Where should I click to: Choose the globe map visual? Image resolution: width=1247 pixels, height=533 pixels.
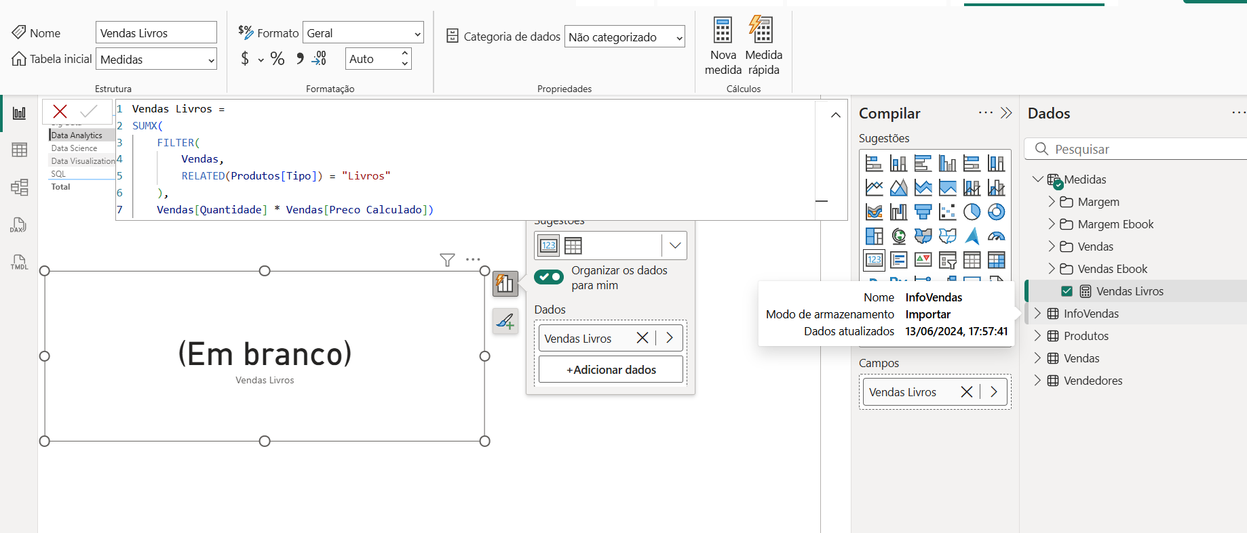coord(898,236)
